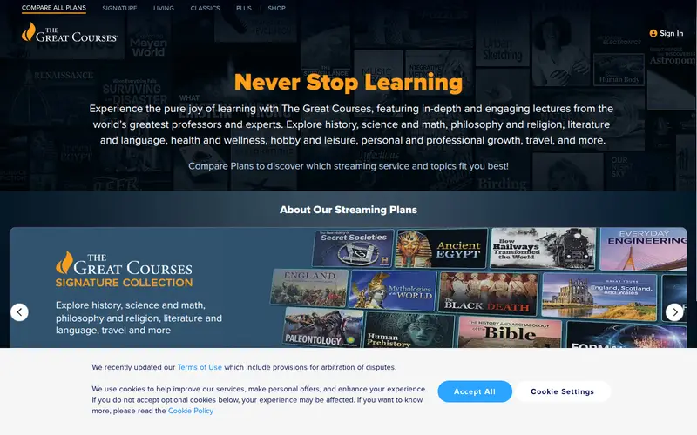
Task: Open Human Prehistory course thumbnail
Action: [409, 330]
